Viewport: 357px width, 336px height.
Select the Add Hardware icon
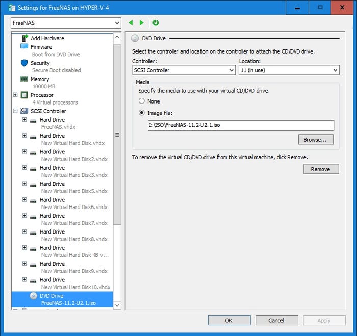click(24, 38)
